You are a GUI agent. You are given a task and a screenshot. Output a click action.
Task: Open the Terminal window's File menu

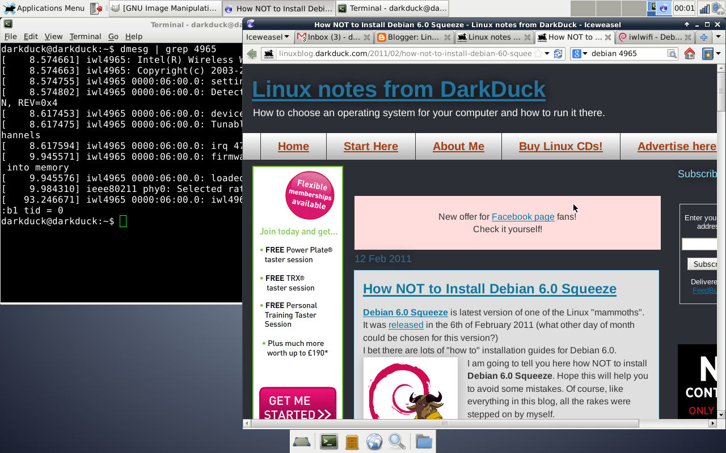coord(11,36)
